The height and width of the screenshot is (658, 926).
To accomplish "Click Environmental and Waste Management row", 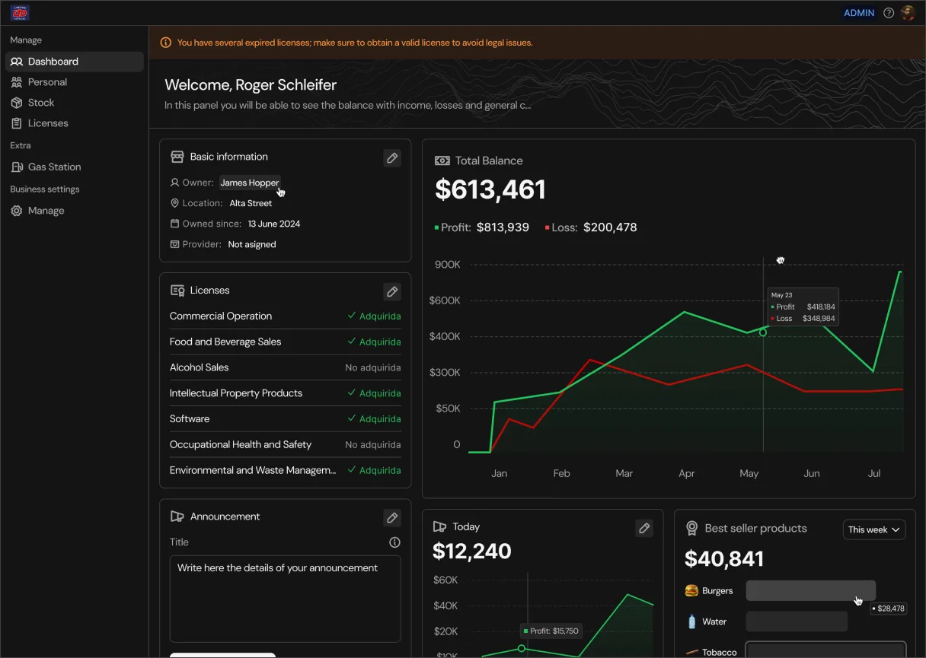I will point(285,470).
